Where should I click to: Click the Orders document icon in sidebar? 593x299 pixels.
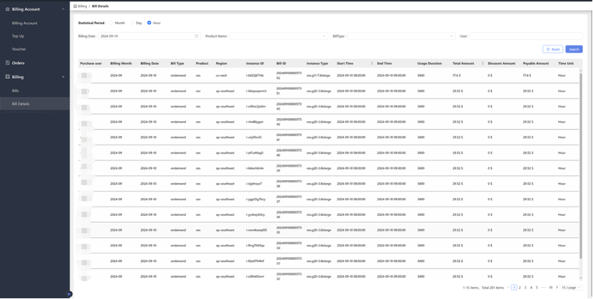click(x=8, y=63)
